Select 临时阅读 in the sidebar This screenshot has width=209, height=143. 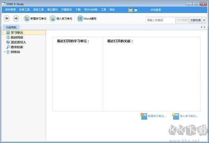tap(17, 37)
